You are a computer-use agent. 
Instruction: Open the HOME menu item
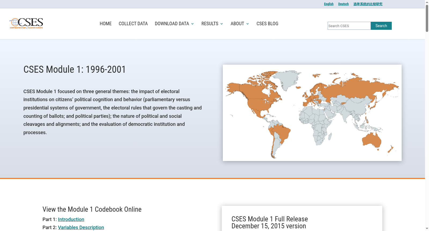[x=106, y=24]
